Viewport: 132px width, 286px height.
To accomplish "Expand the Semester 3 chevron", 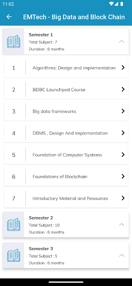I will point(122,255).
